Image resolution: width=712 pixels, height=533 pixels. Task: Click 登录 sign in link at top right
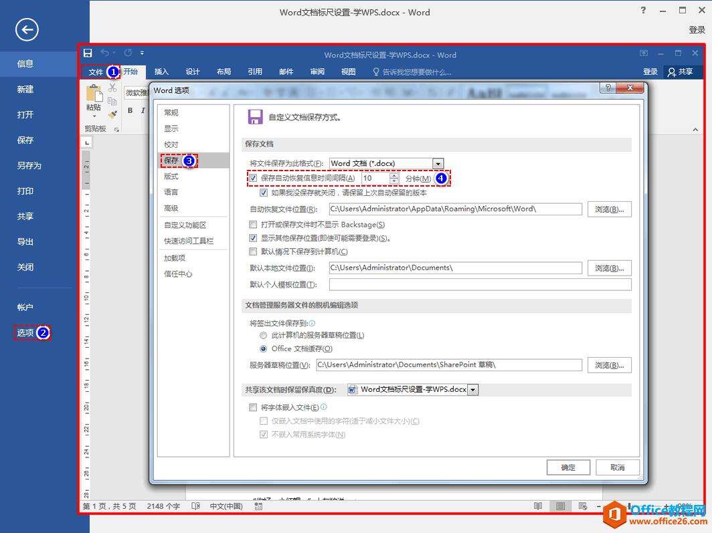pyautogui.click(x=697, y=30)
